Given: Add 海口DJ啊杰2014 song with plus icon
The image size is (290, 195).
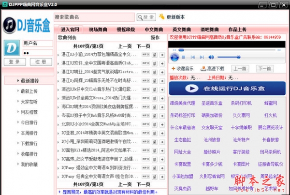Looking at the screenshot, I should [x=162, y=107].
